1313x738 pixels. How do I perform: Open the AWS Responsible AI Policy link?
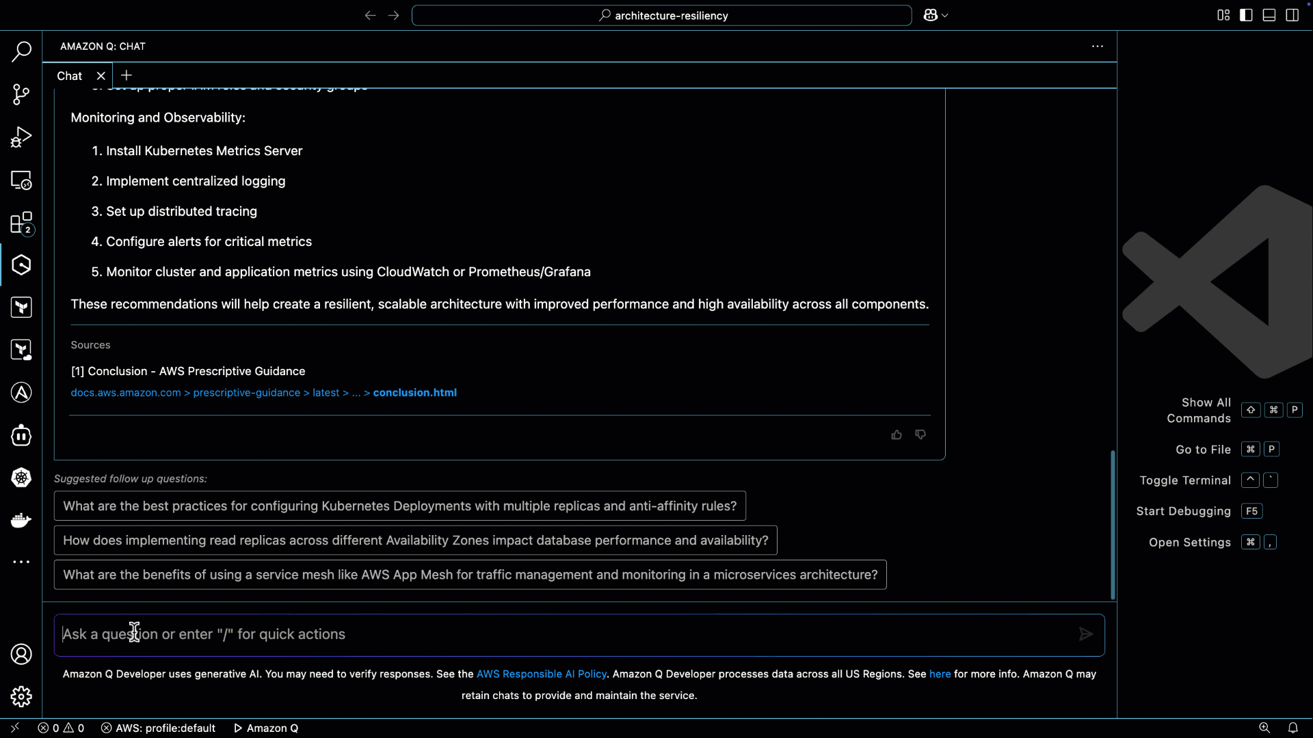[x=542, y=674]
